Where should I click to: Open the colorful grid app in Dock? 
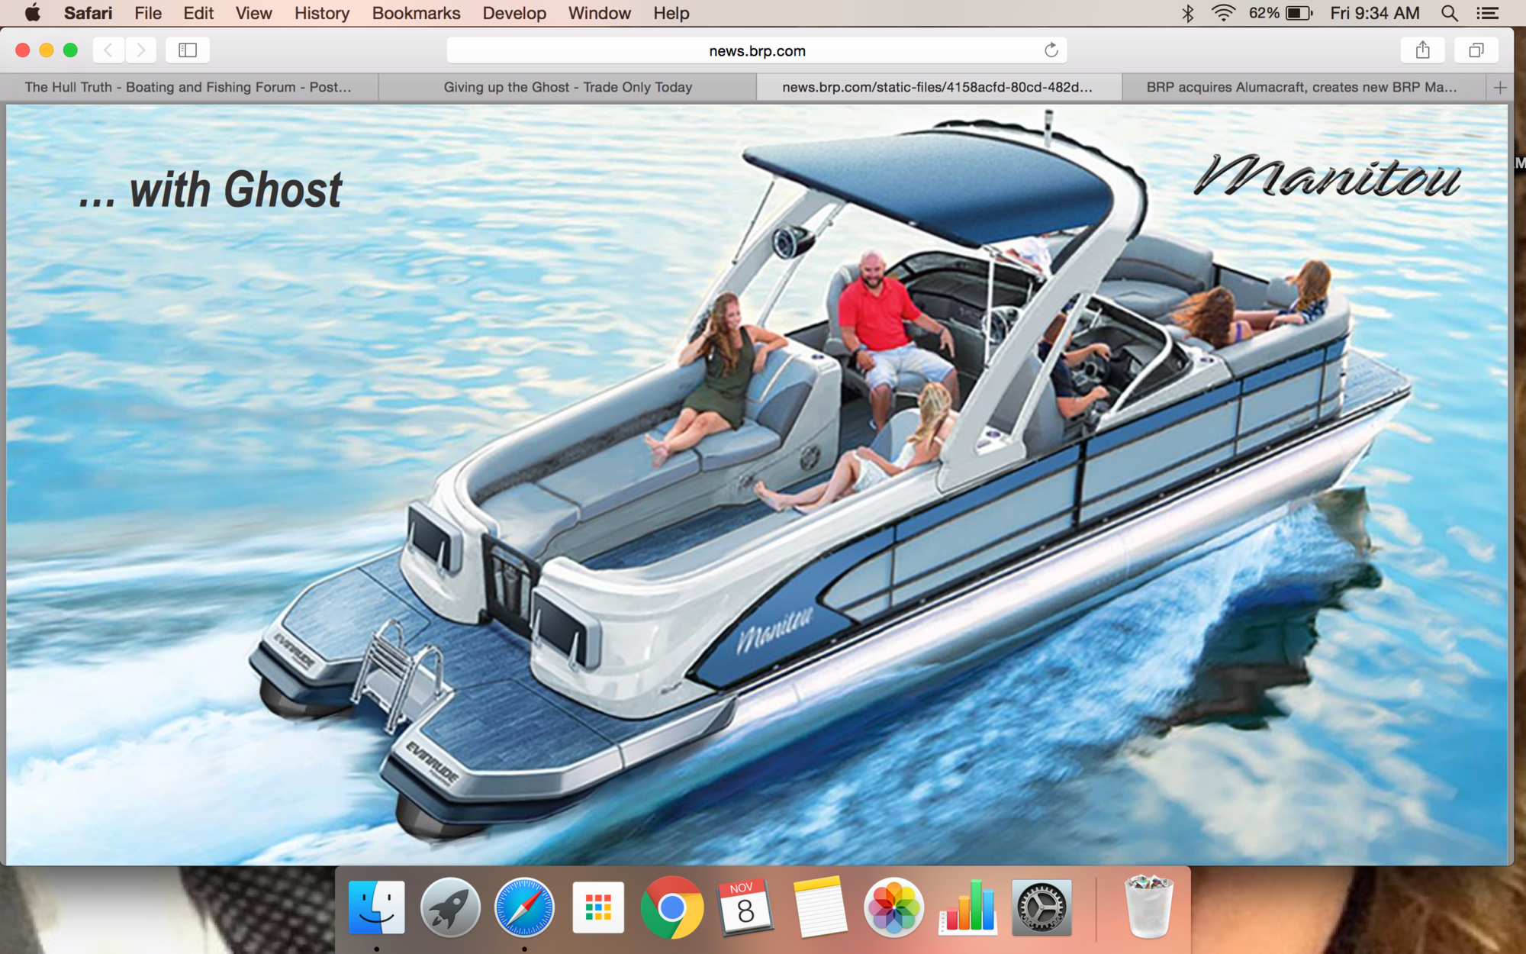pyautogui.click(x=598, y=907)
